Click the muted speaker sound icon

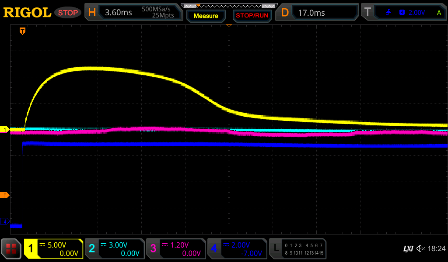[420, 248]
